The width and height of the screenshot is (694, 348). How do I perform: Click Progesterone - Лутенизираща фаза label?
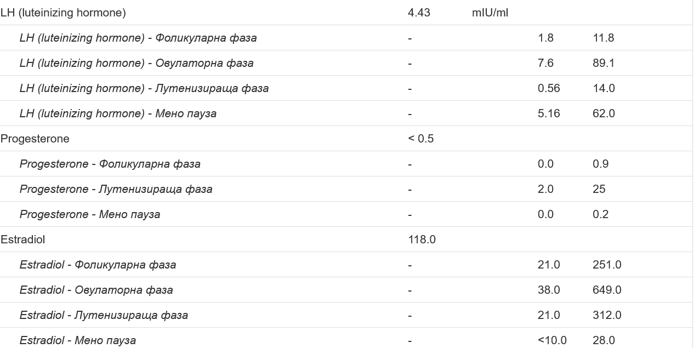coord(116,189)
